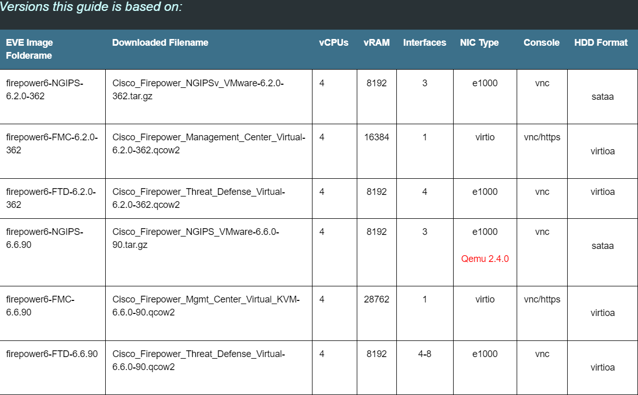Select the 'Console' column header
The image size is (638, 395).
[x=542, y=43]
